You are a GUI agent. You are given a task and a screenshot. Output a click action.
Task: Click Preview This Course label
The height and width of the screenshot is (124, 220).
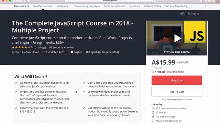coord(177,52)
